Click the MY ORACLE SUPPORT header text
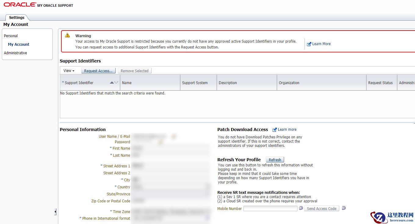This screenshot has height=224, width=415. click(55, 5)
